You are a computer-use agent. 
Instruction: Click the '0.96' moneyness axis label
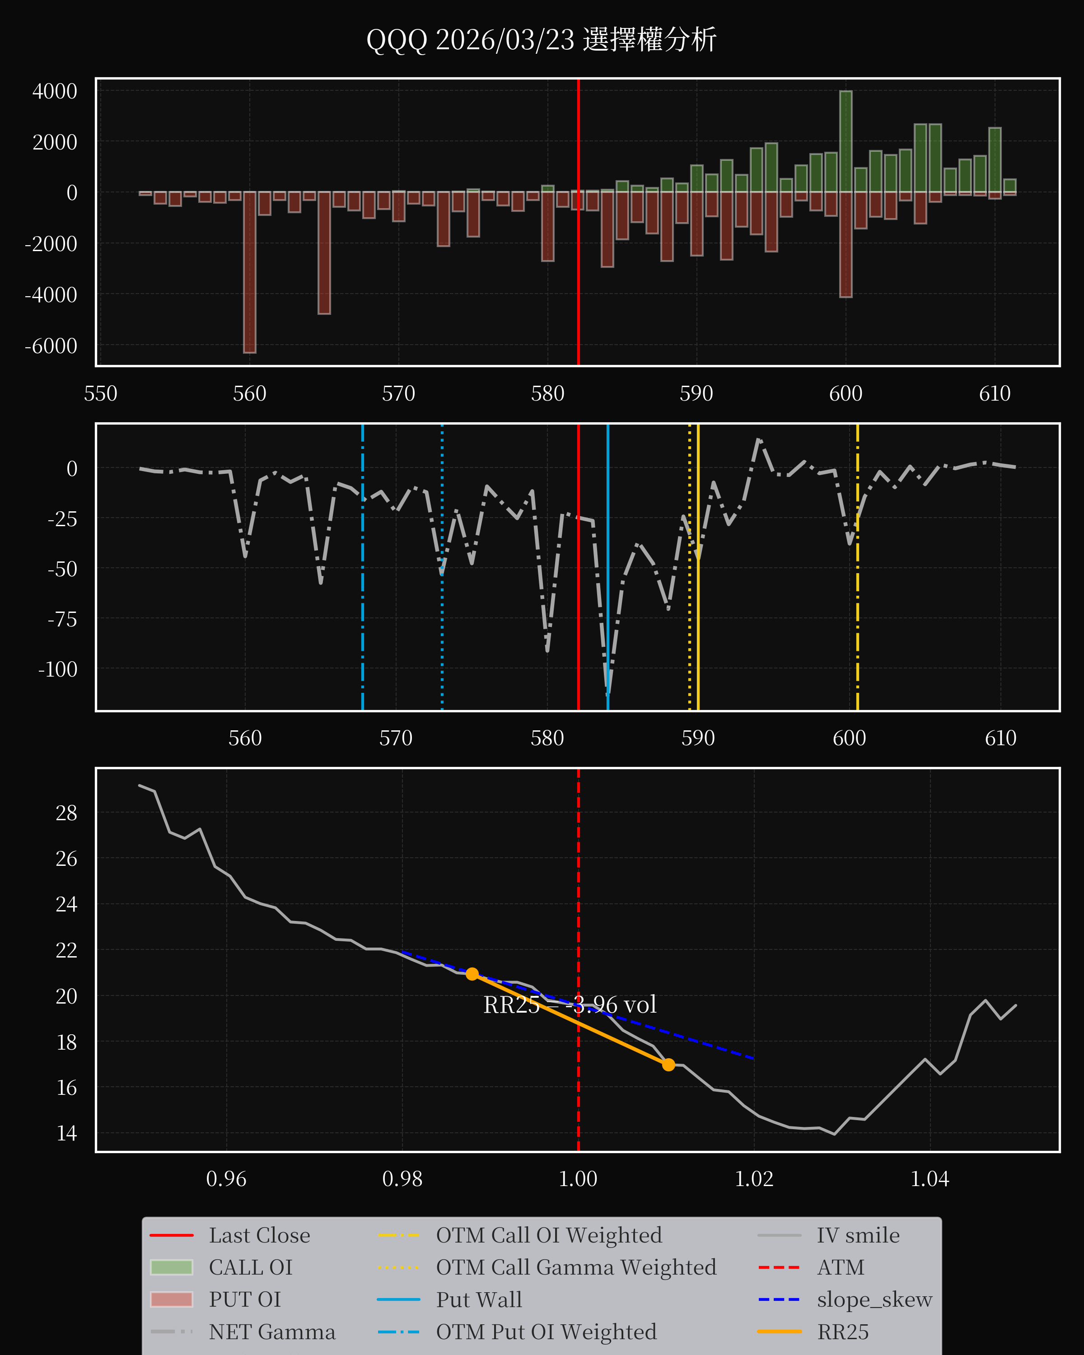226,1178
